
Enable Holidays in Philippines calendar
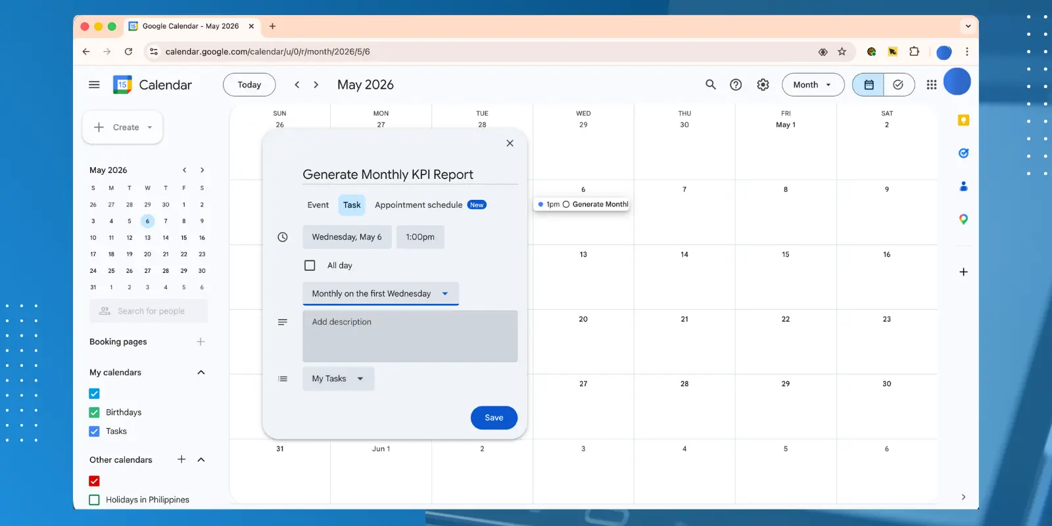click(95, 500)
